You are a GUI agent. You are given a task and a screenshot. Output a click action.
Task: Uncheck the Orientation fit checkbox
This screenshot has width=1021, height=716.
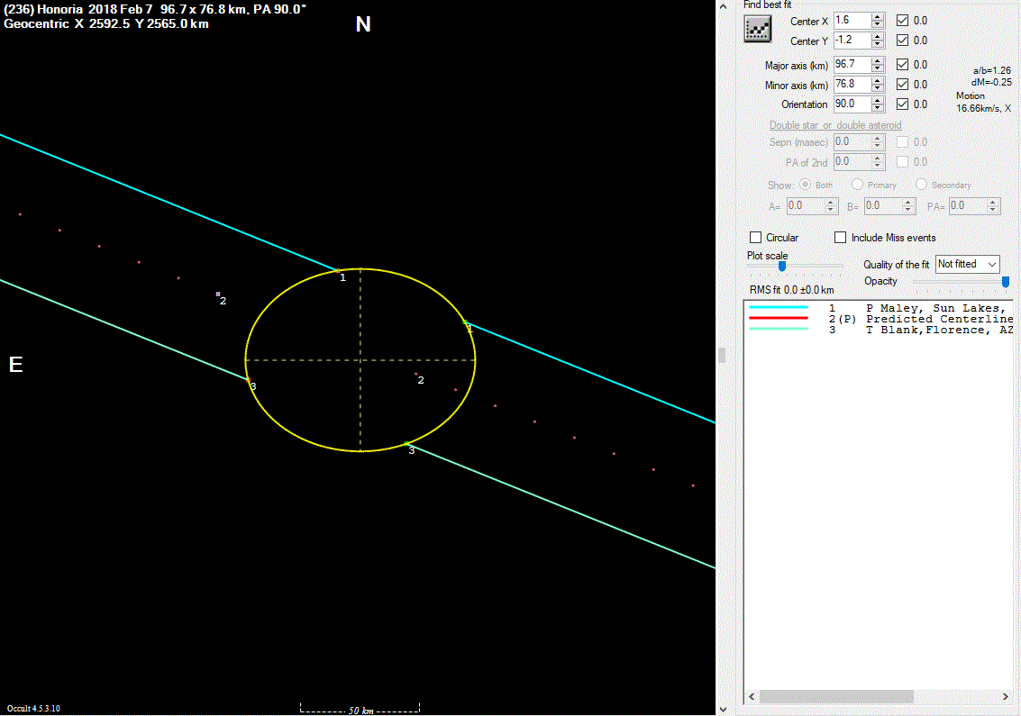click(903, 104)
